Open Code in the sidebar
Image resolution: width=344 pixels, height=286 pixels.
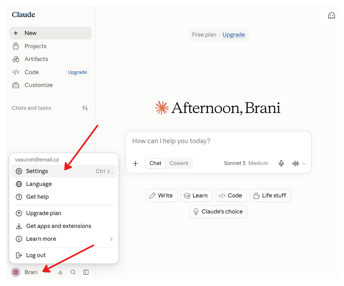coord(32,72)
